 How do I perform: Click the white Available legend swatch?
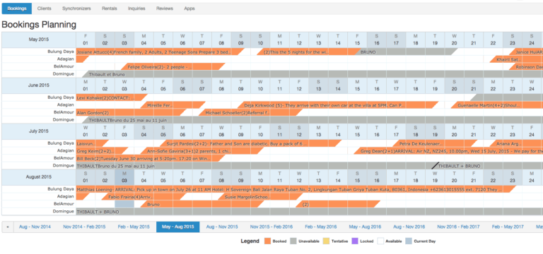pos(380,241)
